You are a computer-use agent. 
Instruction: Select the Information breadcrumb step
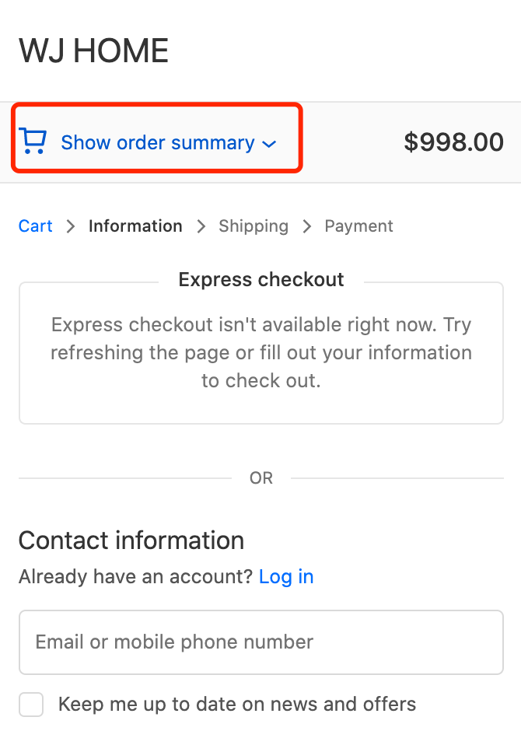coord(135,226)
